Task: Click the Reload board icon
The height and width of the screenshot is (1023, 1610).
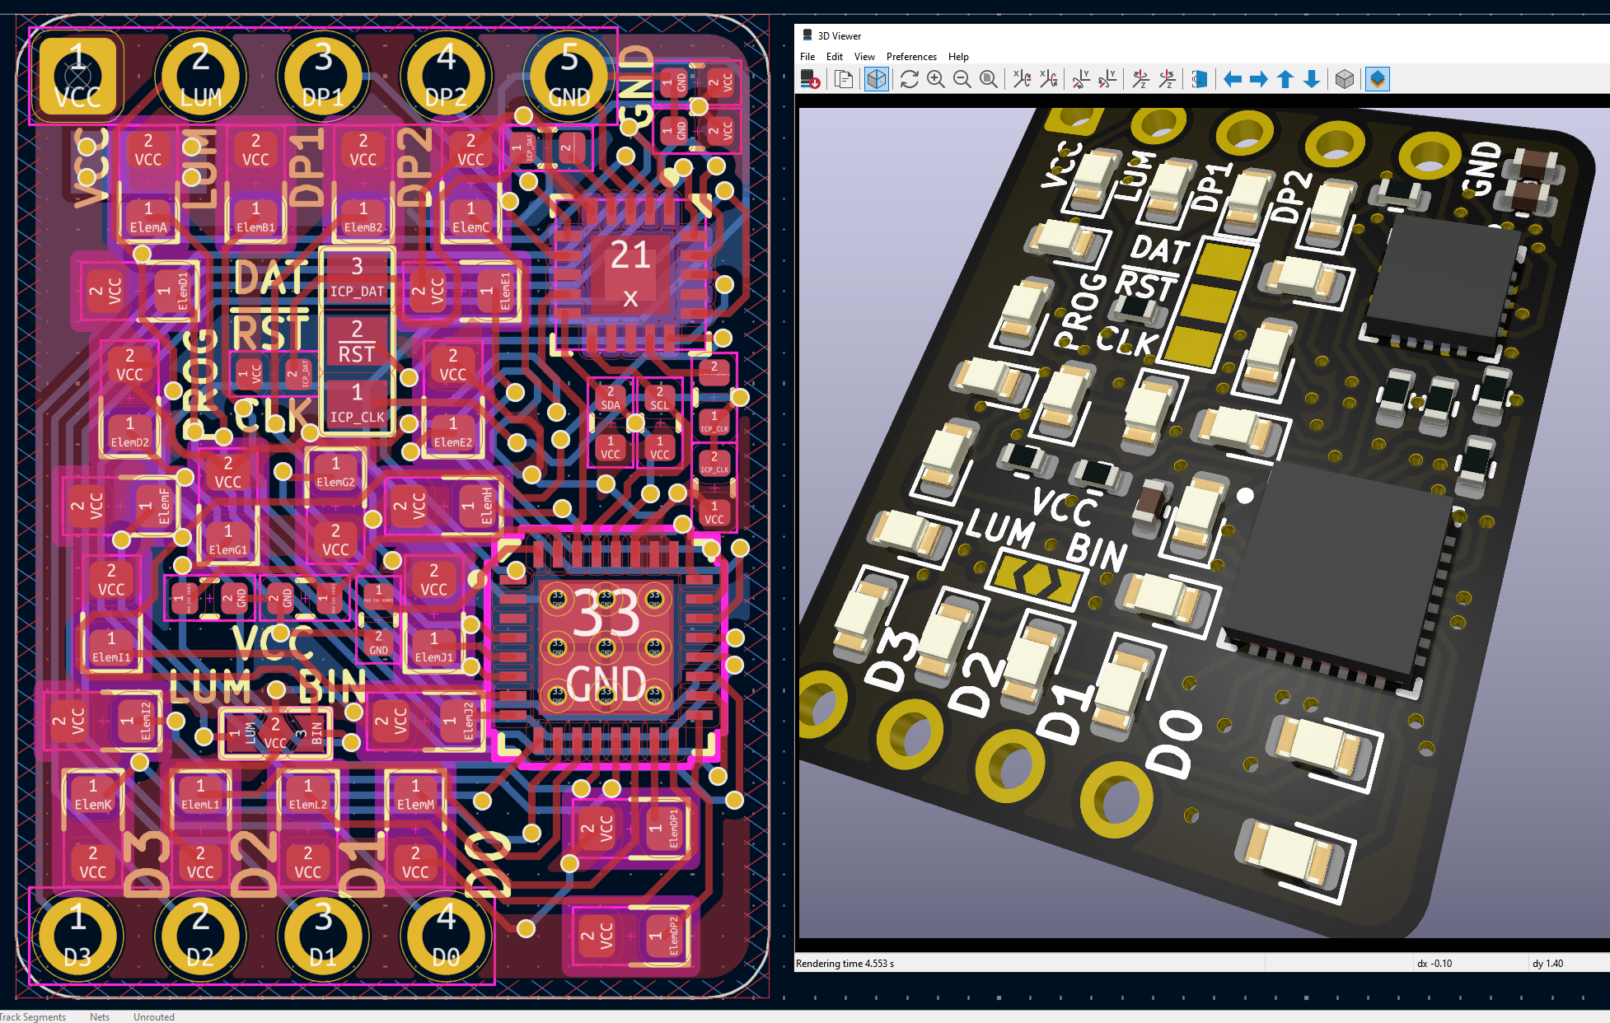Action: tap(810, 79)
